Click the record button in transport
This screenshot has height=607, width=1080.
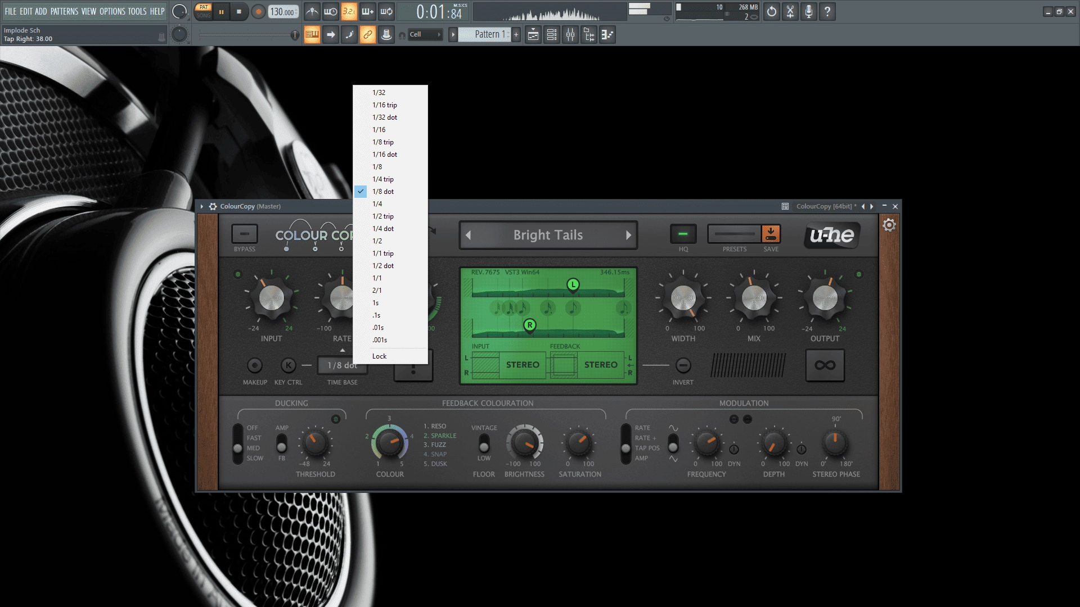[x=258, y=12]
